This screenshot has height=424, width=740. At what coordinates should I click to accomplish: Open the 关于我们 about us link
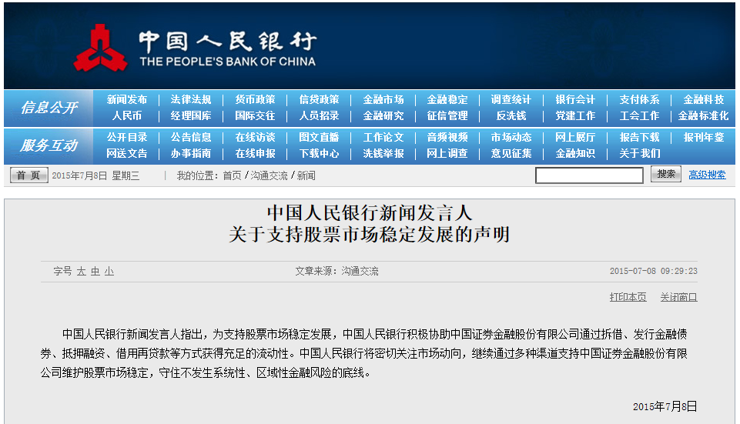click(x=639, y=154)
